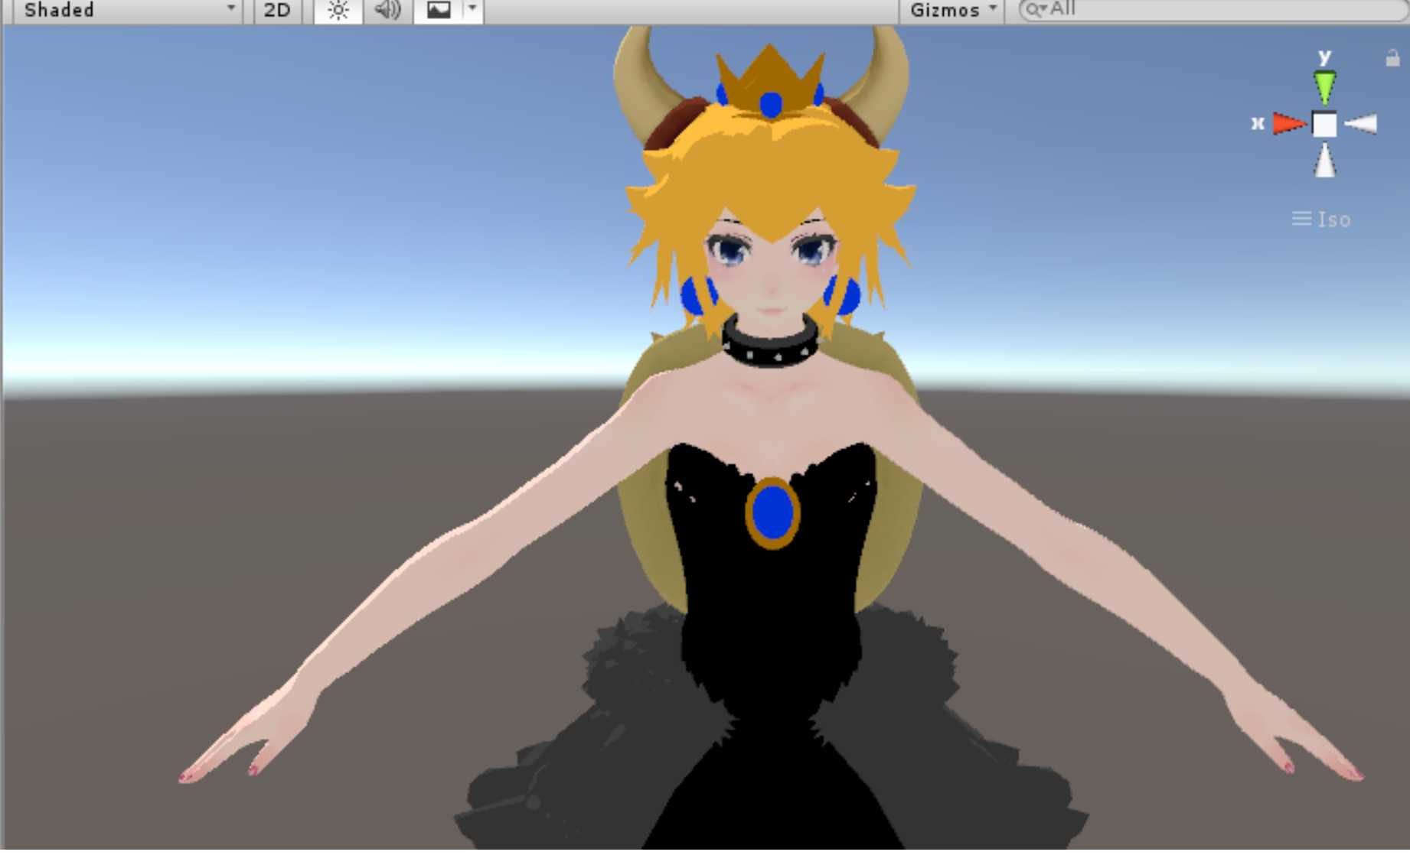Screen dimensions: 1410x855
Task: Toggle skybox and effects image icon
Action: [439, 11]
